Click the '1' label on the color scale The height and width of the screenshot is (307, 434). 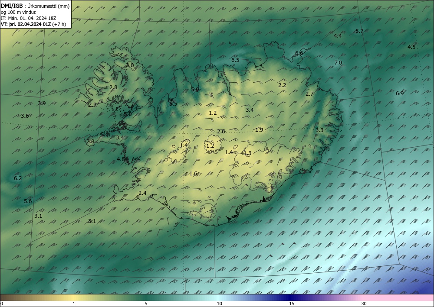(x=74, y=304)
